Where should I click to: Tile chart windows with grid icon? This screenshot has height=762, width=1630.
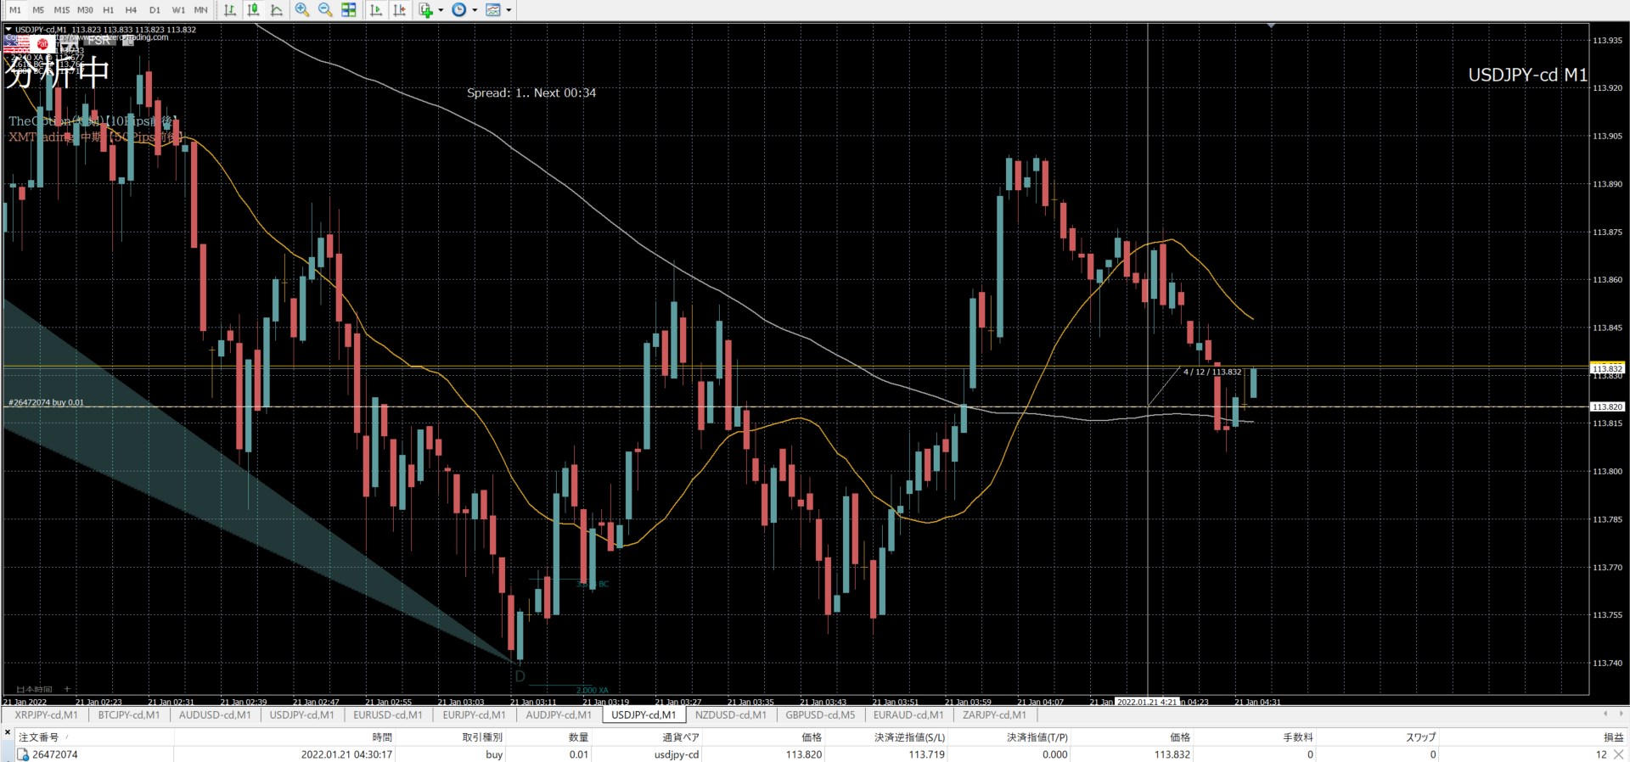click(x=349, y=10)
